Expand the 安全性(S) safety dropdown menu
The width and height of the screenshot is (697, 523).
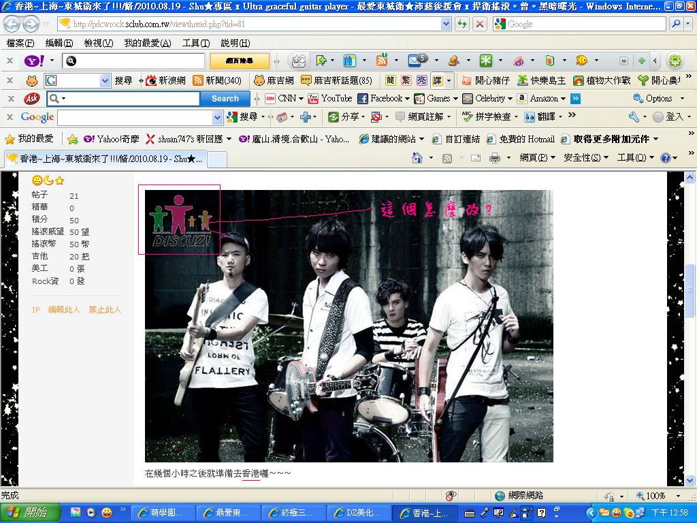pyautogui.click(x=585, y=158)
